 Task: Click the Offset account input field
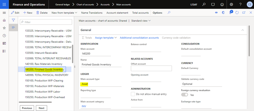tap(151, 68)
